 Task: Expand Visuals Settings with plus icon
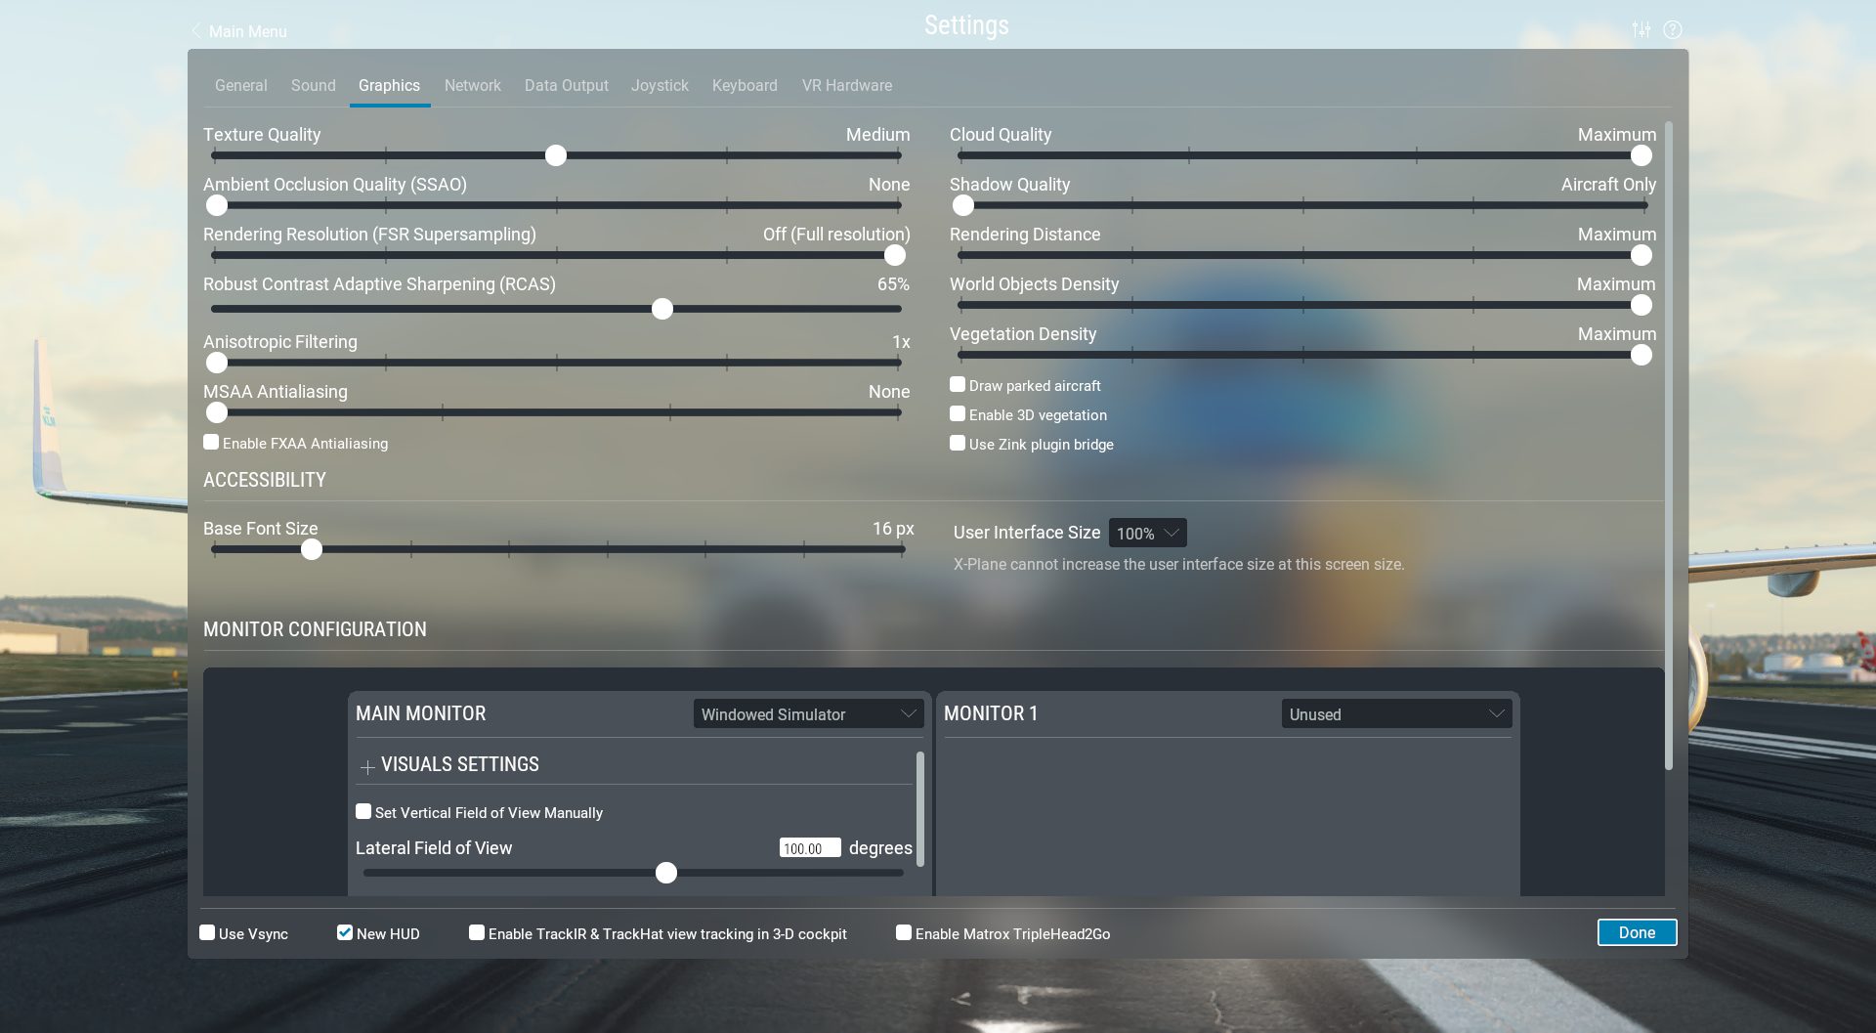pyautogui.click(x=367, y=767)
